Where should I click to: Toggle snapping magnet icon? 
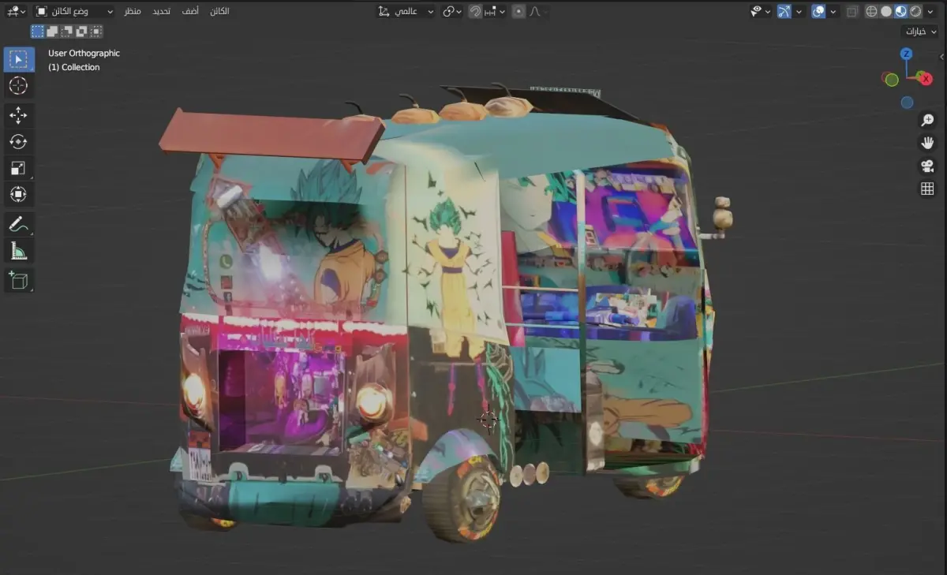(475, 12)
